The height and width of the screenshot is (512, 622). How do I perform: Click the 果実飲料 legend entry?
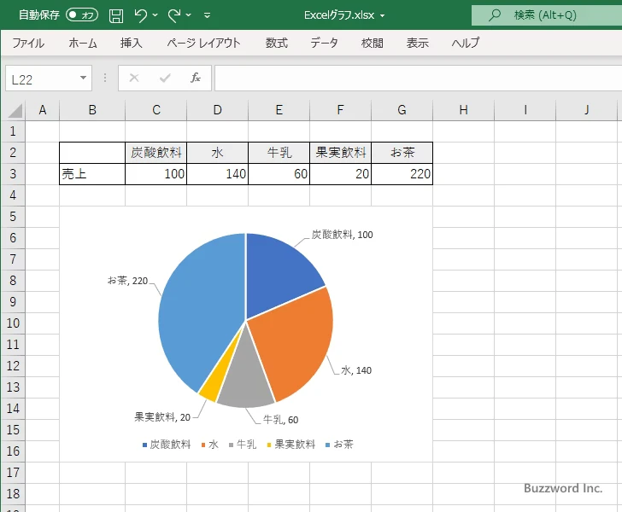tap(291, 445)
